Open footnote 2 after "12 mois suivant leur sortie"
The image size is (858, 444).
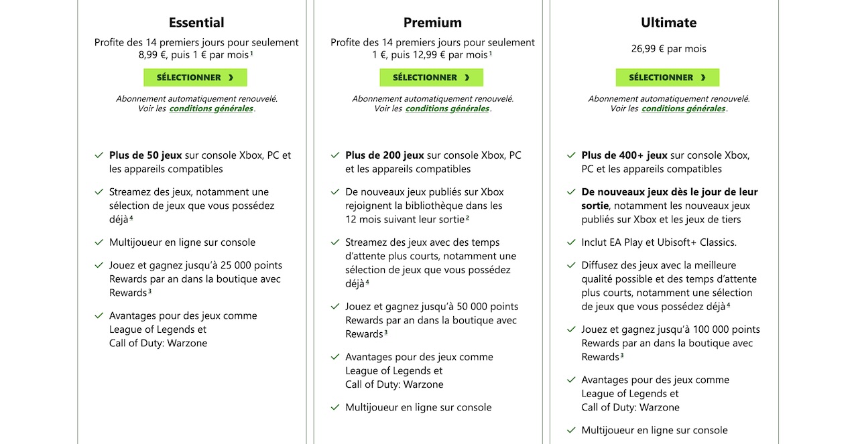[x=467, y=218]
